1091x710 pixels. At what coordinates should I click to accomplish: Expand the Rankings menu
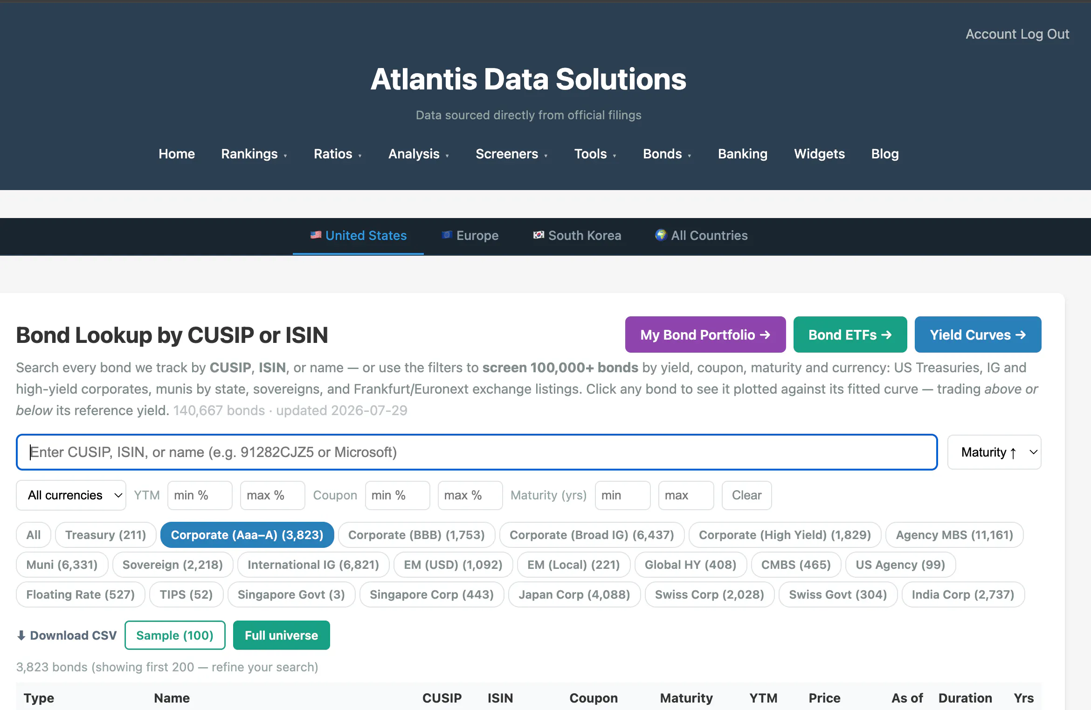pyautogui.click(x=254, y=154)
